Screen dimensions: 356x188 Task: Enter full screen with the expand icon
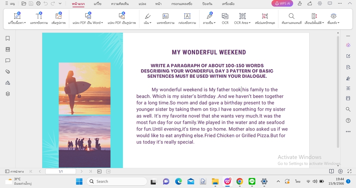click(x=349, y=171)
